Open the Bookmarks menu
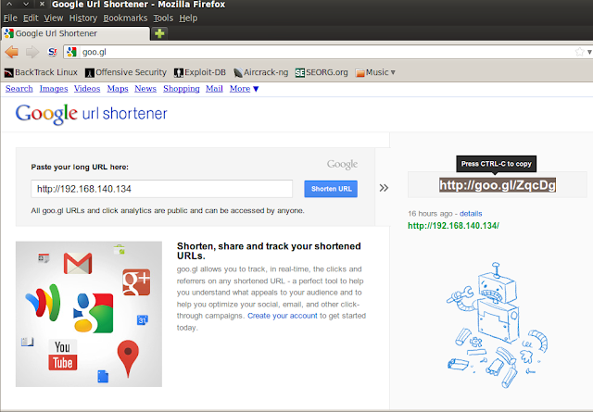Viewport: 593px width, 412px height. point(125,19)
